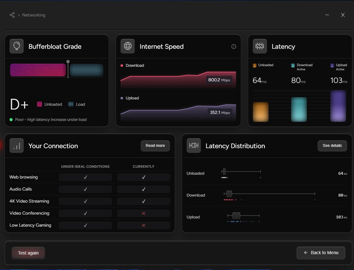Image resolution: width=354 pixels, height=270 pixels.
Task: Click the Upload latency box plot
Action: (243, 216)
